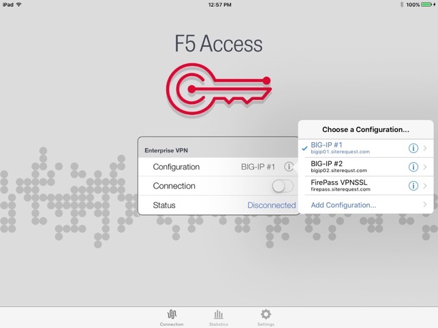The height and width of the screenshot is (328, 438).
Task: Select BIG-IP #1 configuration
Action: click(366, 148)
